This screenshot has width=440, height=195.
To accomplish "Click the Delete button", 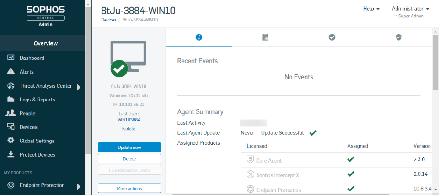I will (x=129, y=158).
